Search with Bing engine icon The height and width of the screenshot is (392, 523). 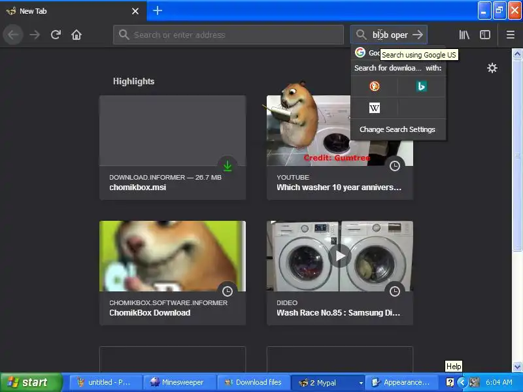[x=422, y=86]
